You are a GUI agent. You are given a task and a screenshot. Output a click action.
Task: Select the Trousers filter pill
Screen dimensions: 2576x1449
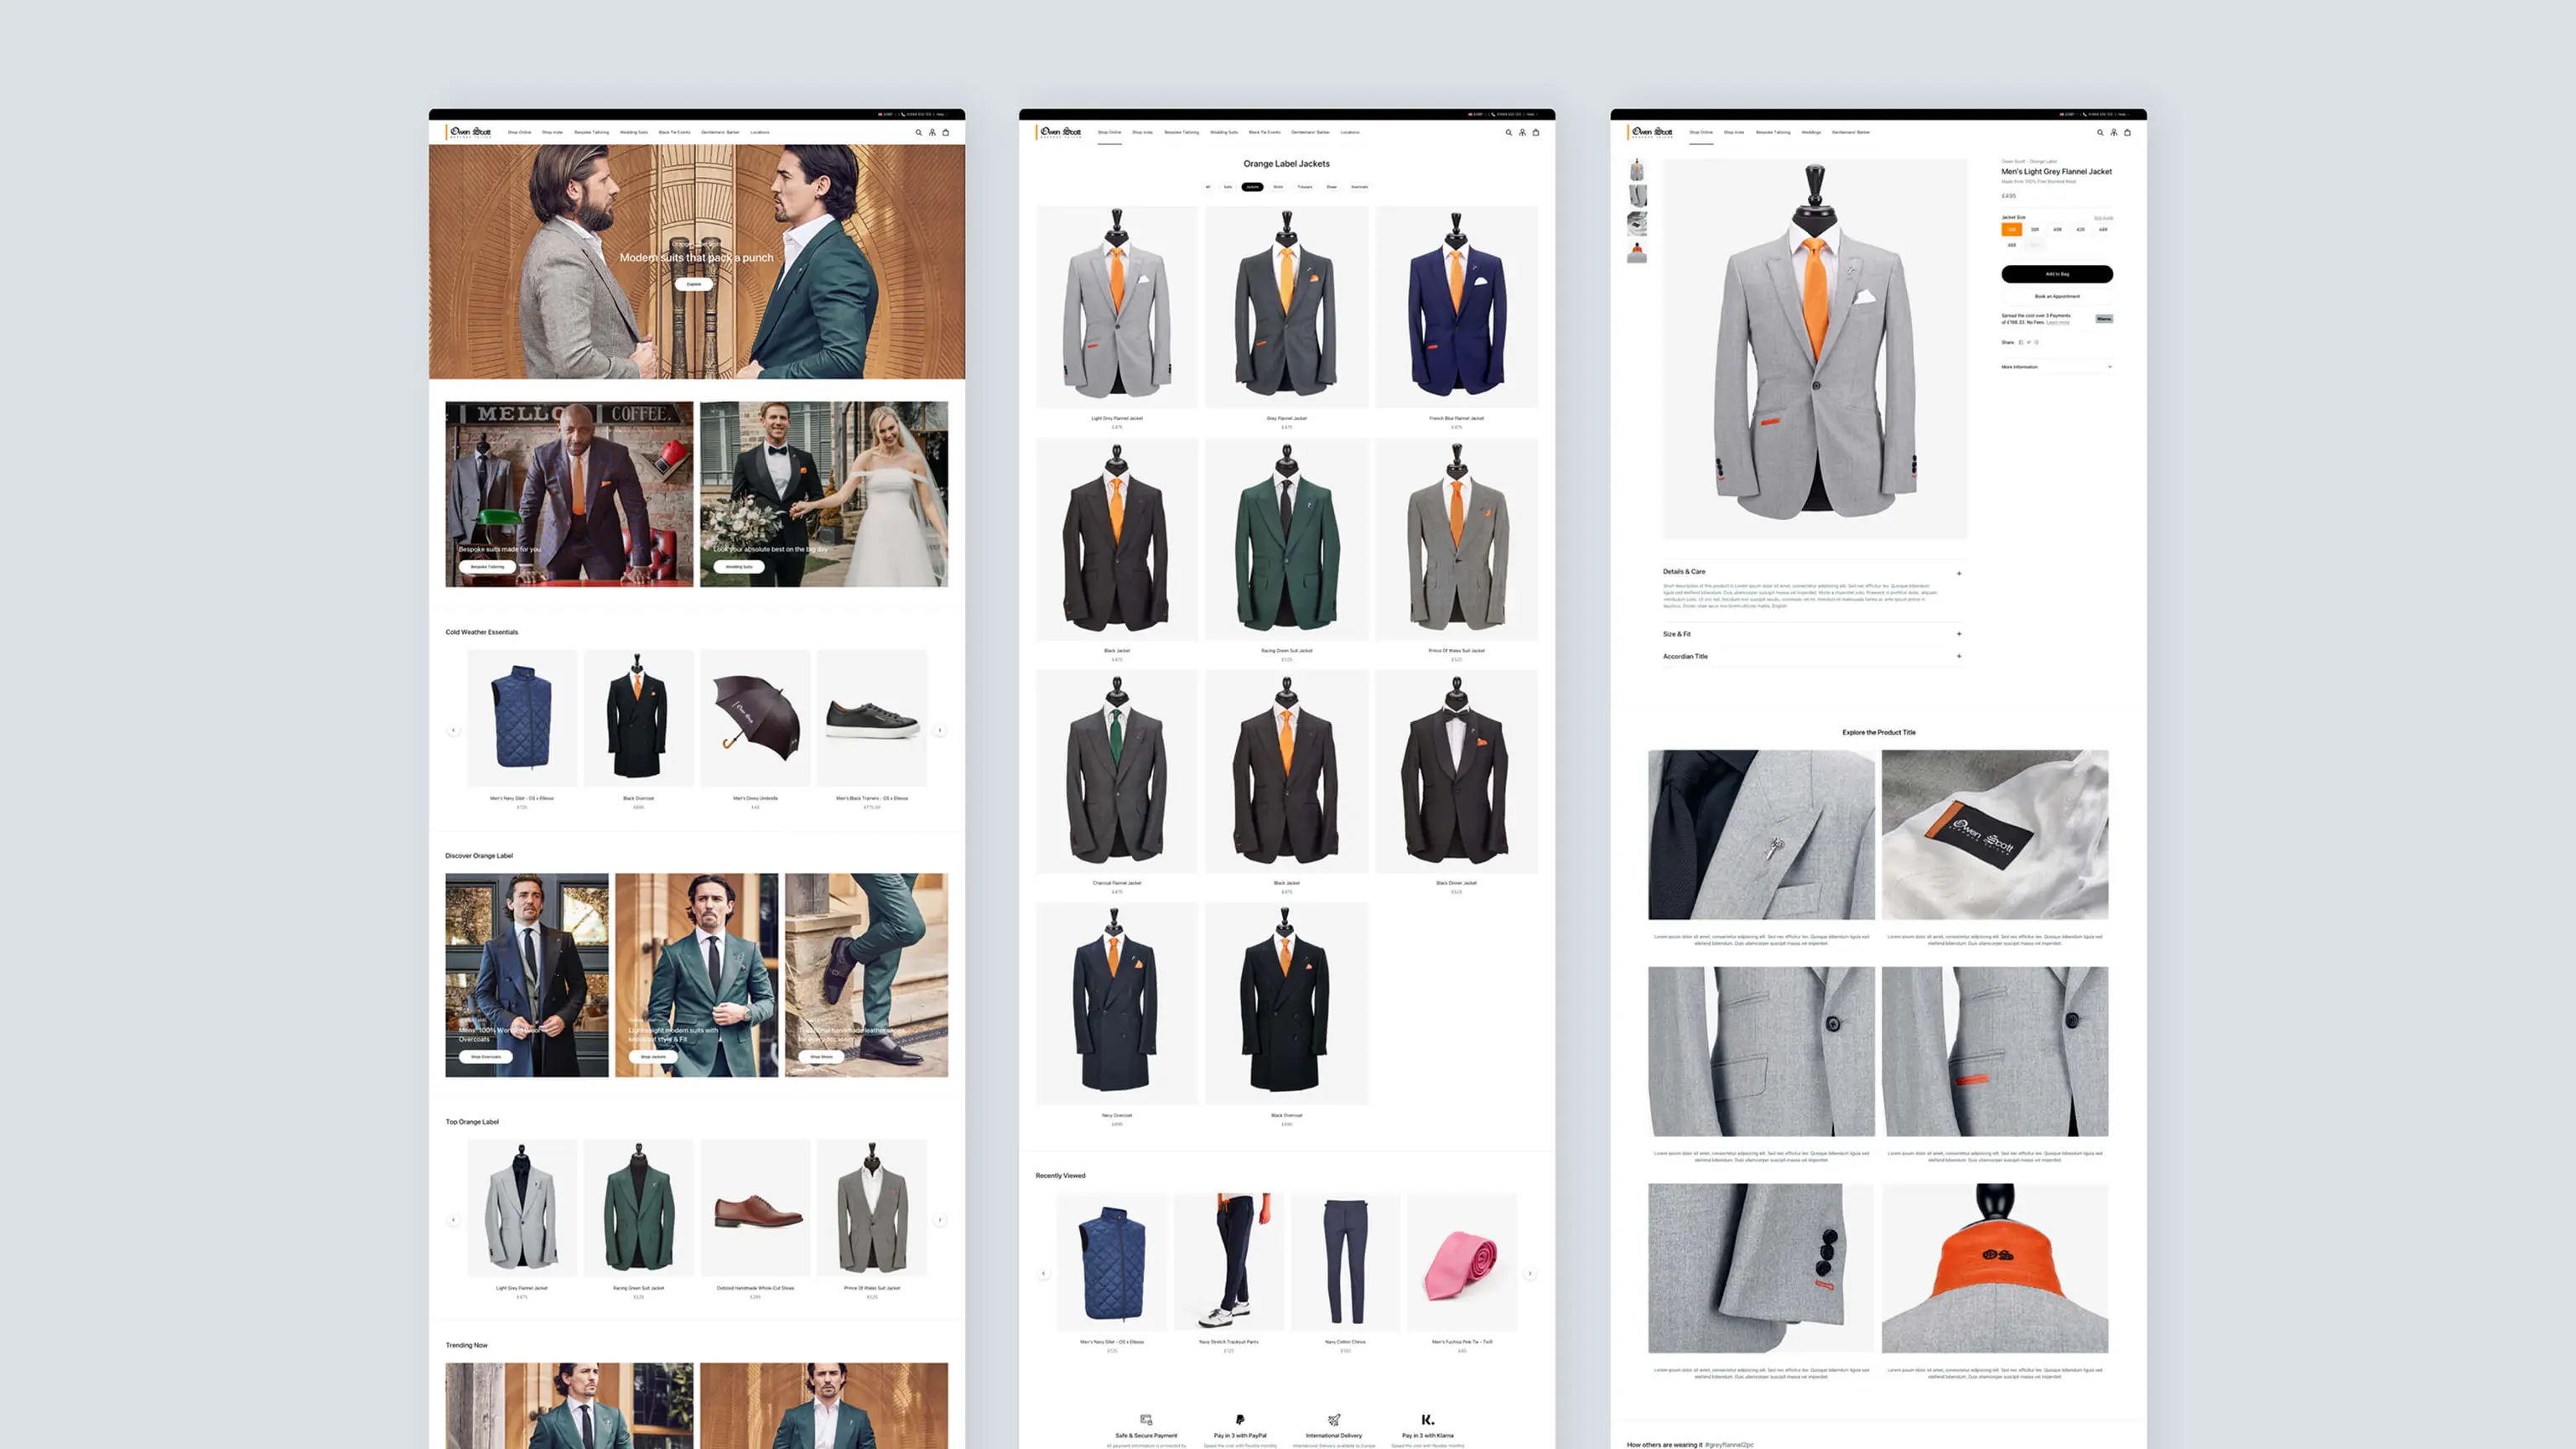[x=1305, y=187]
